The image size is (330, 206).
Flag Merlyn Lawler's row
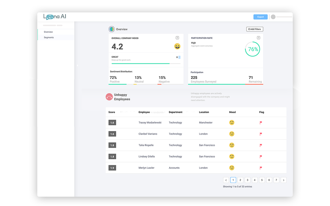261,168
